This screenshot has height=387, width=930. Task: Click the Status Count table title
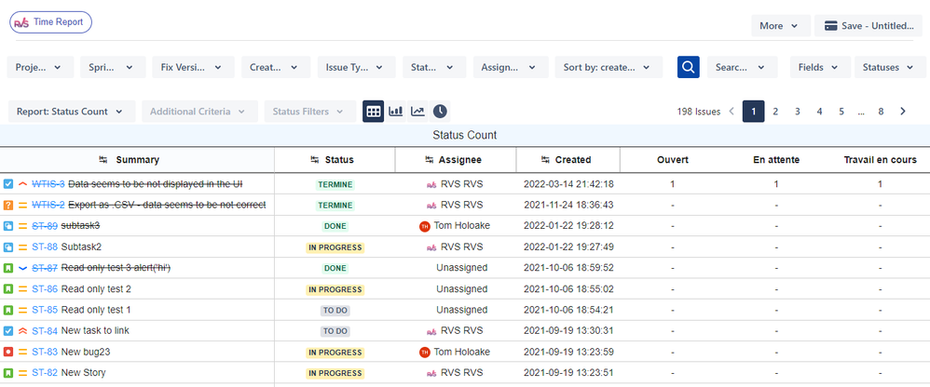pos(465,136)
